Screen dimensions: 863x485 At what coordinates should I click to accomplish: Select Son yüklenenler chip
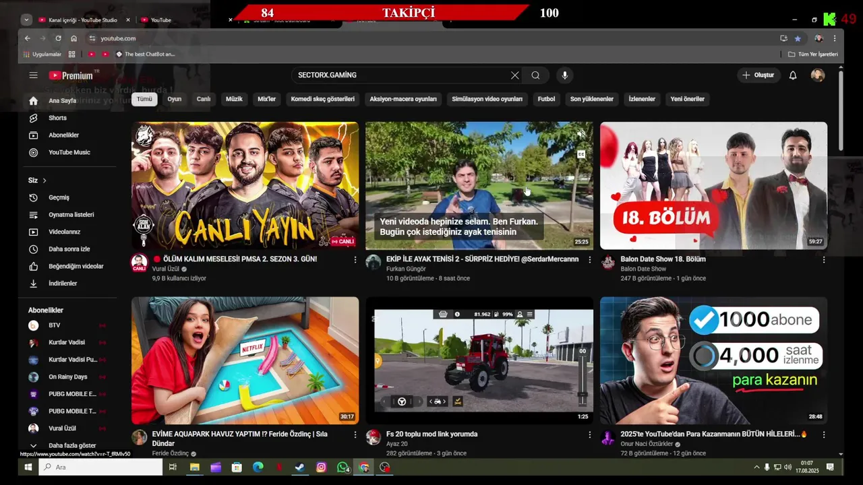[x=592, y=99]
